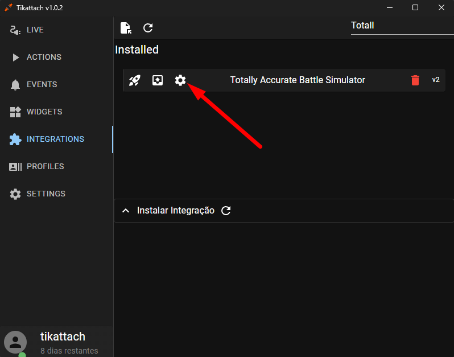
Task: Click the Totall search input field
Action: 402,26
